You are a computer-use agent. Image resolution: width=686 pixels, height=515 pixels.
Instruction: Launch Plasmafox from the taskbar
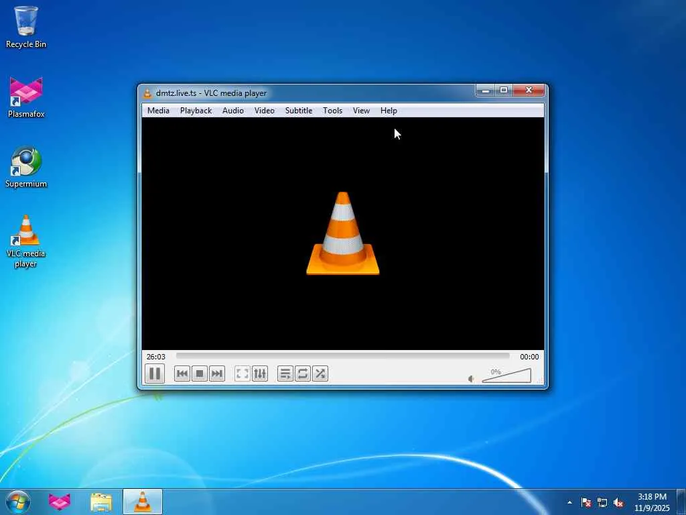pyautogui.click(x=60, y=502)
